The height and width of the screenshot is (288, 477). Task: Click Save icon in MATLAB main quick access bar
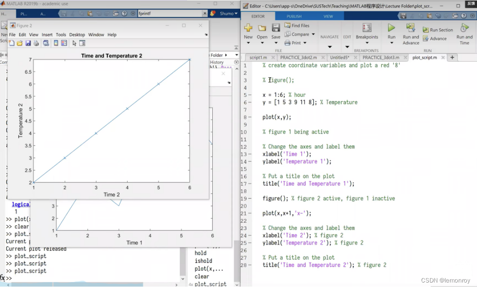[64, 14]
